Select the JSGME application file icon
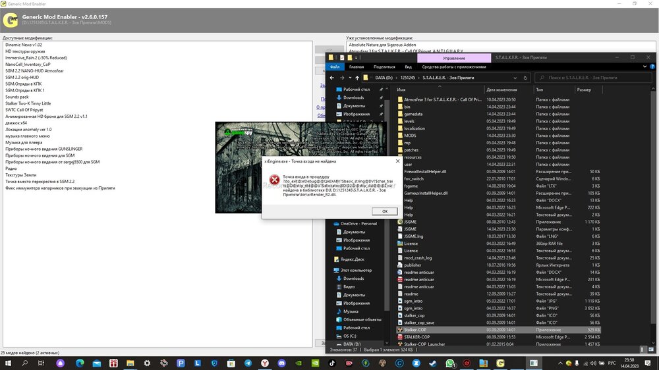659x370 pixels. [x=400, y=223]
